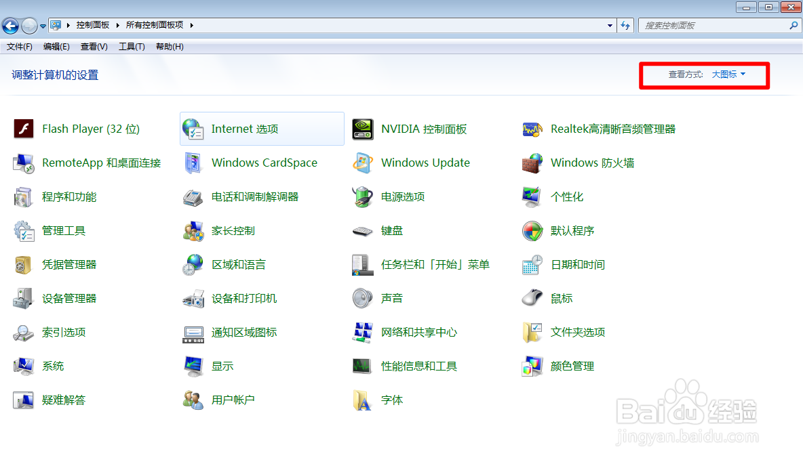The width and height of the screenshot is (803, 464).
Task: Open the 键盘 keyboard icon
Action: [363, 231]
